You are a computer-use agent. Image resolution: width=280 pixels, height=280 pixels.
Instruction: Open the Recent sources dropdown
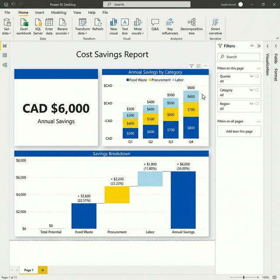coord(63,33)
